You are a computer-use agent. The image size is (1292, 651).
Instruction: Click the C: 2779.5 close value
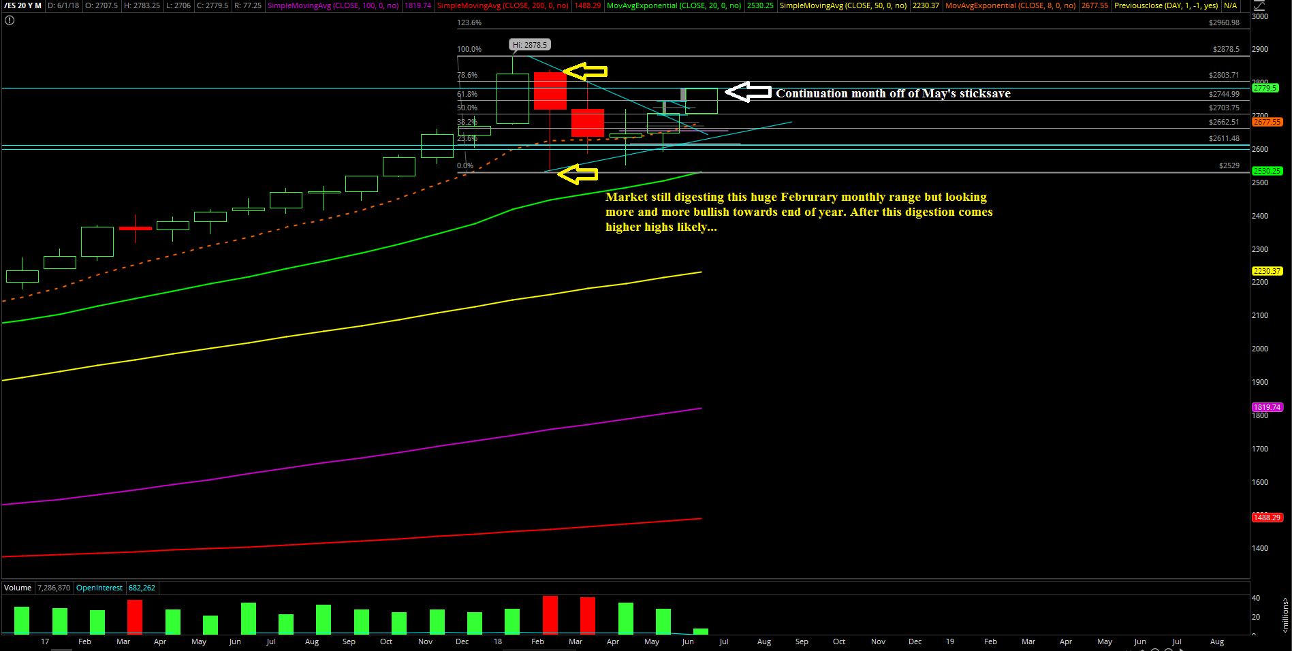[x=212, y=5]
